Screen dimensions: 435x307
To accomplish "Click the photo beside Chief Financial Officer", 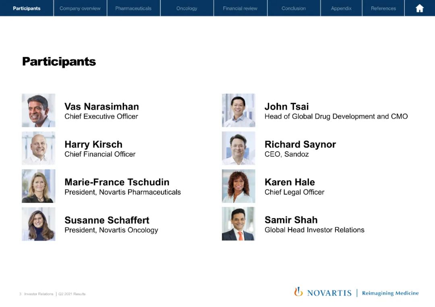I will tap(38, 148).
